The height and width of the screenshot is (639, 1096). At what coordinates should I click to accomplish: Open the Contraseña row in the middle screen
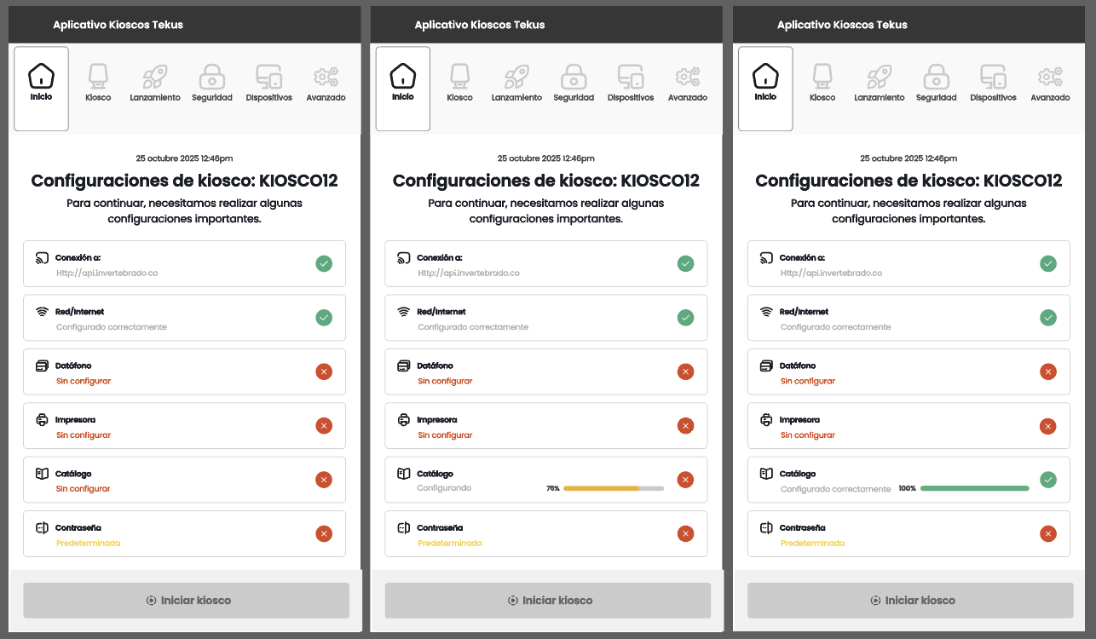pos(545,534)
